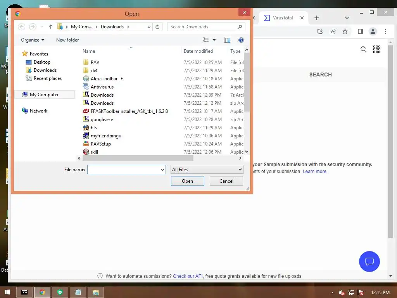Open a new Chrome tab
This screenshot has height=298, width=397.
click(316, 18)
